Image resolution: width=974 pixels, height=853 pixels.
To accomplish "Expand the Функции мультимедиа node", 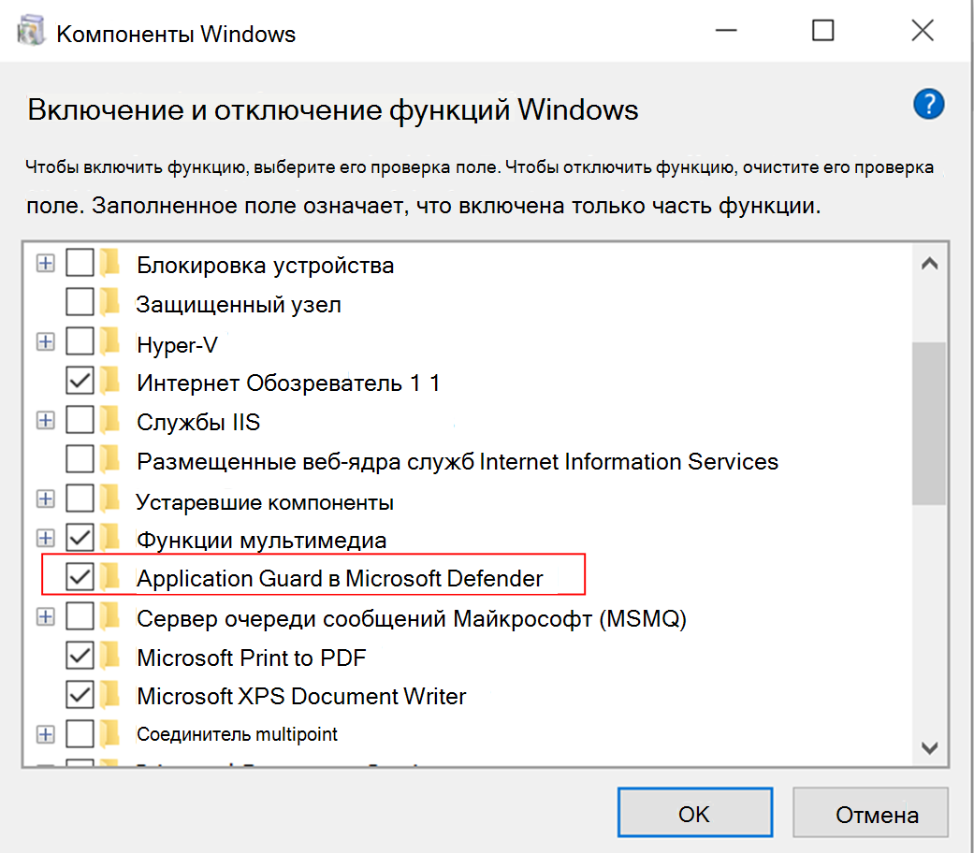I will [45, 538].
